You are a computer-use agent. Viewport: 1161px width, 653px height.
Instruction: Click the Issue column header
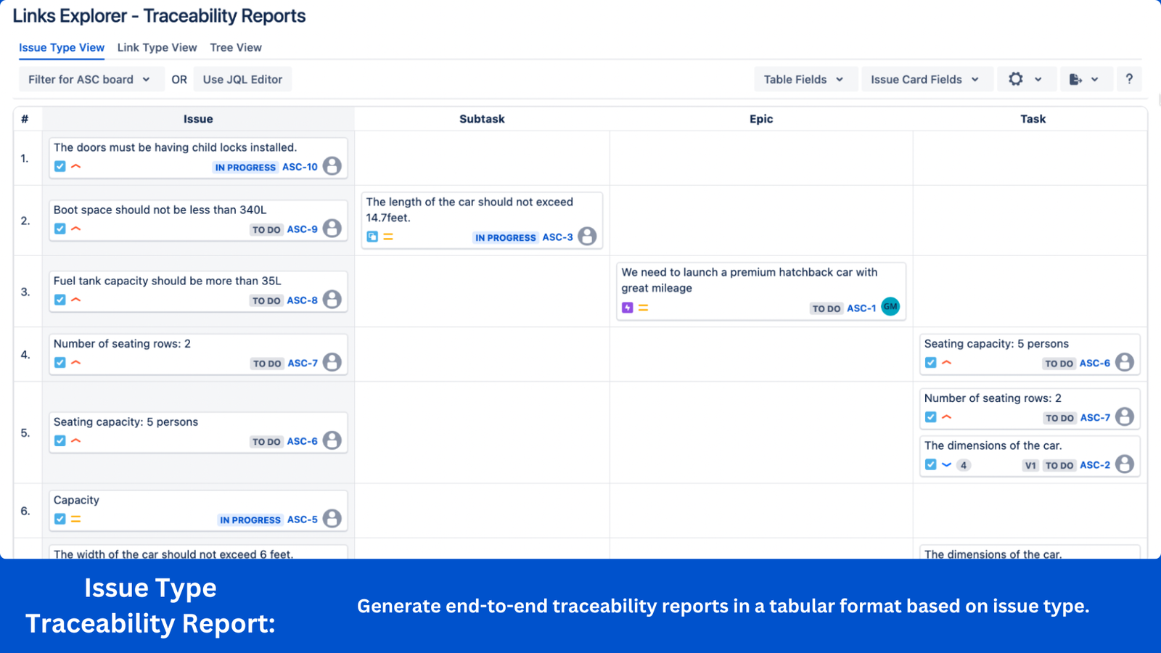tap(198, 119)
